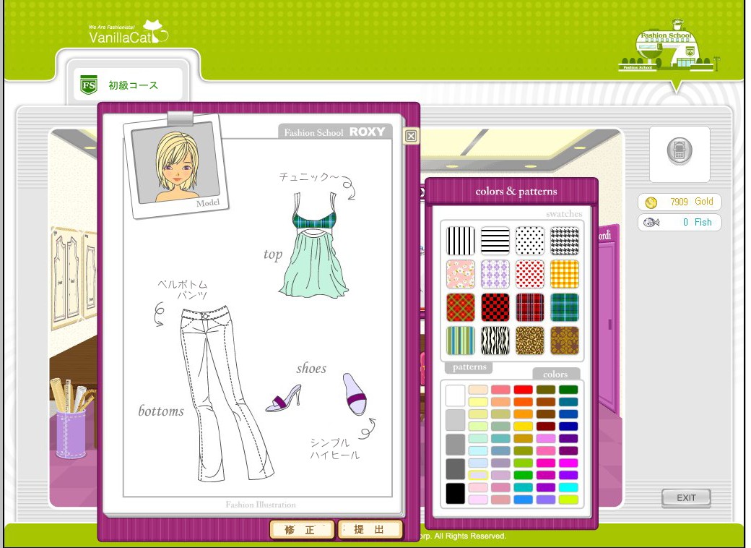Choose the brown damask pattern swatch

565,341
